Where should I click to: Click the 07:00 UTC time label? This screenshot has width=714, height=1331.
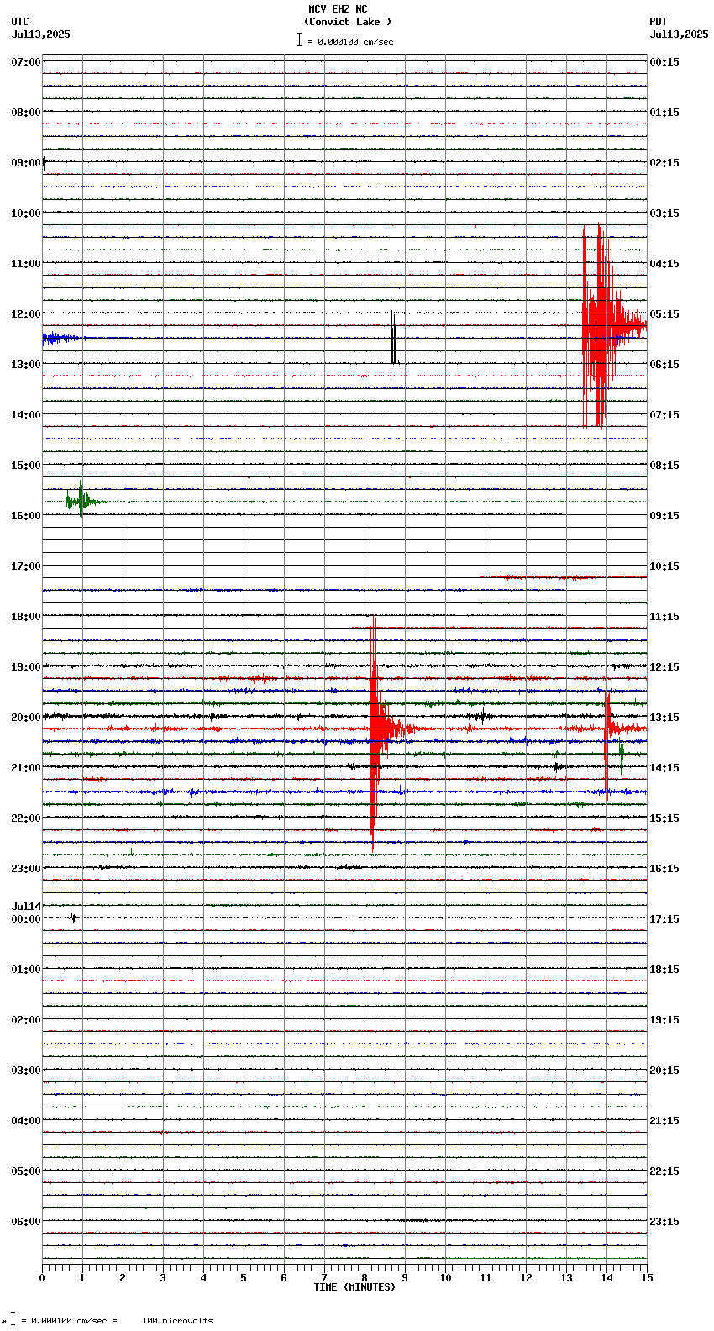[26, 62]
